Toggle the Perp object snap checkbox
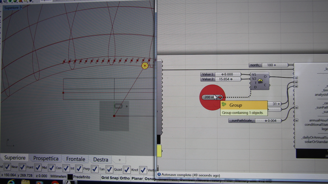The image size is (328, 184). point(79,168)
